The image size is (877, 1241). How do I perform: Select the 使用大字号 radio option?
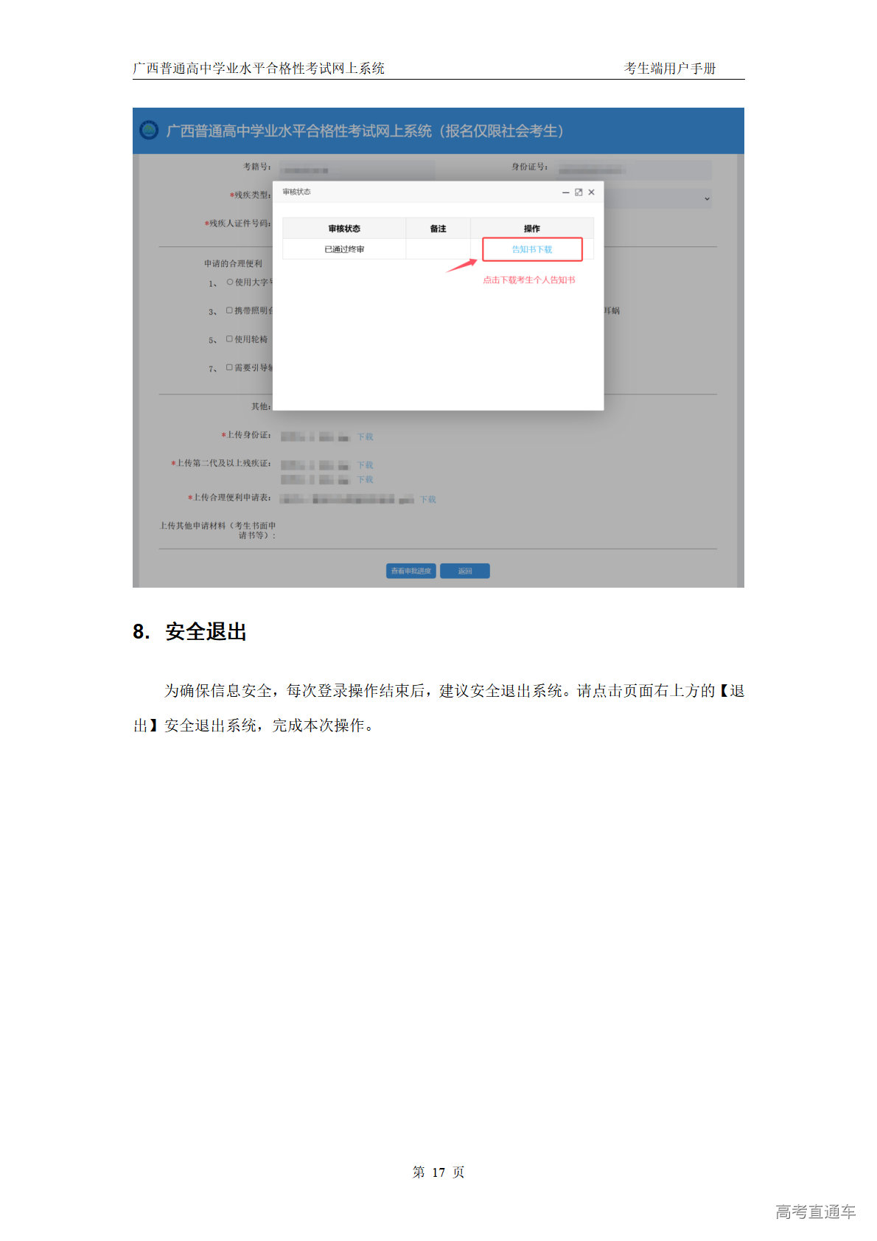coord(230,282)
